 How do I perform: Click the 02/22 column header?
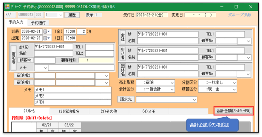[x=70, y=125]
